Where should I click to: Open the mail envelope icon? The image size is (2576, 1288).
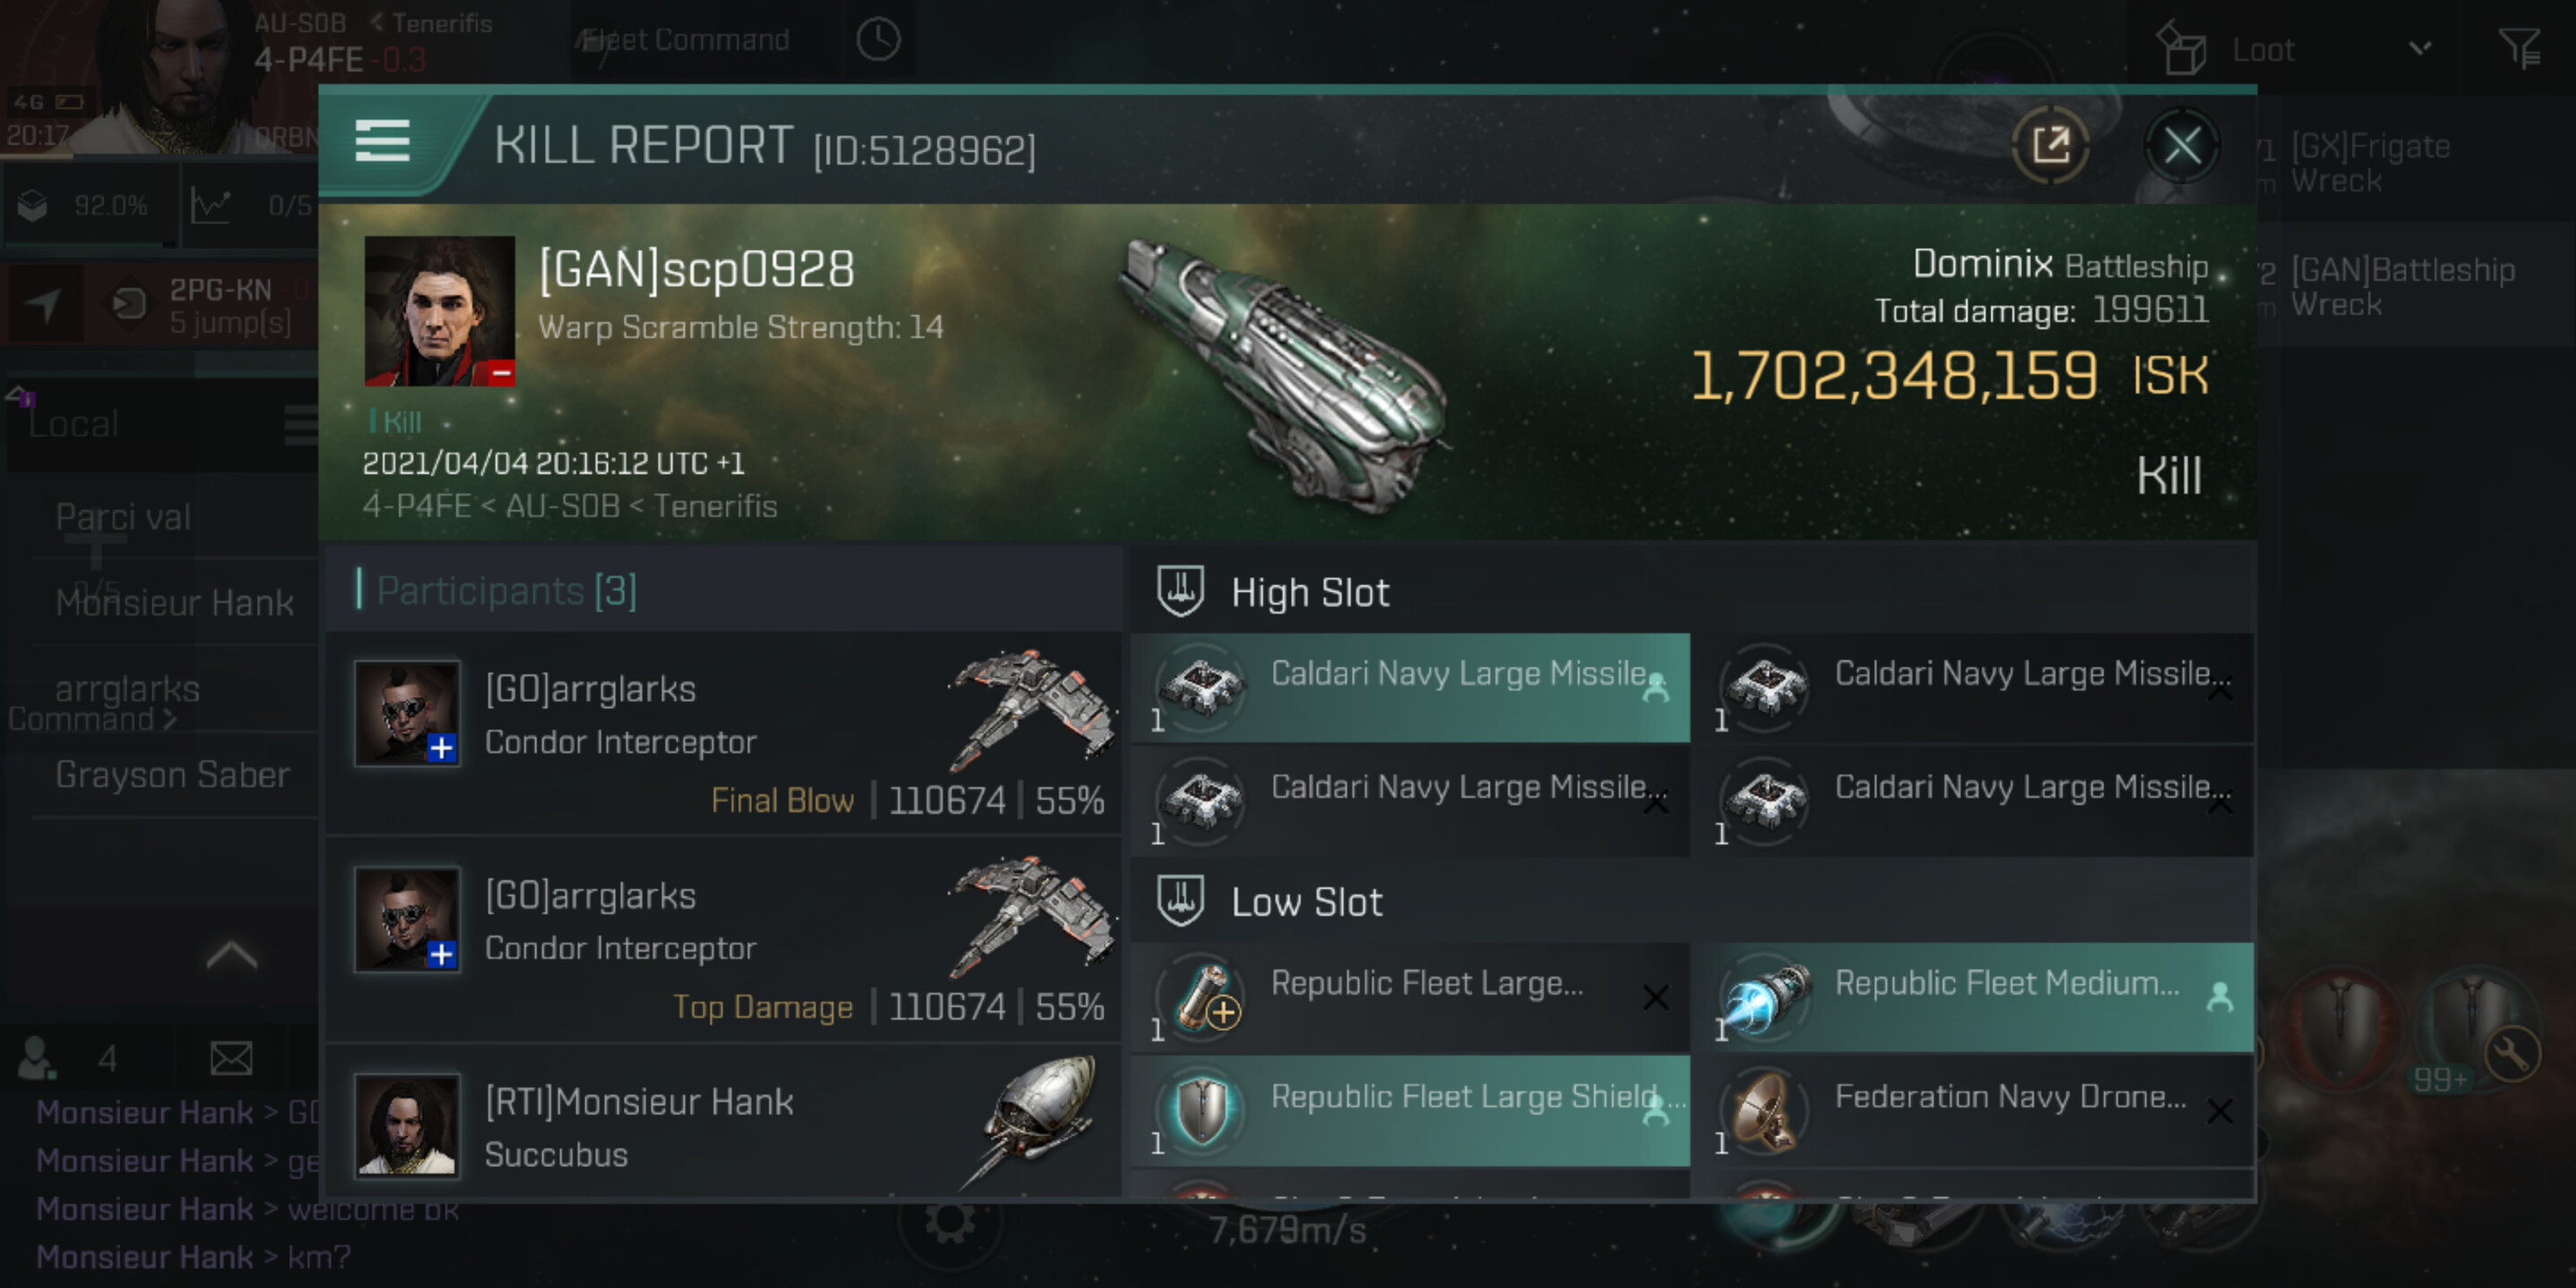(x=231, y=1058)
